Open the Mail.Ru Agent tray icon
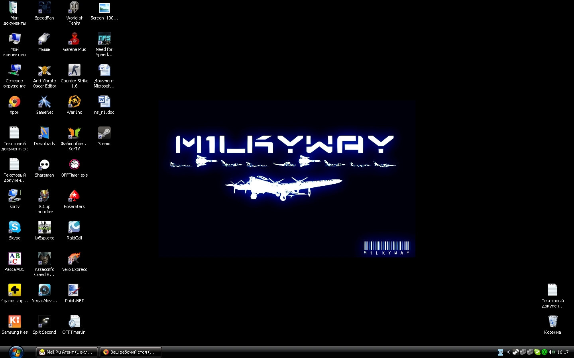The height and width of the screenshot is (358, 574). [544, 352]
